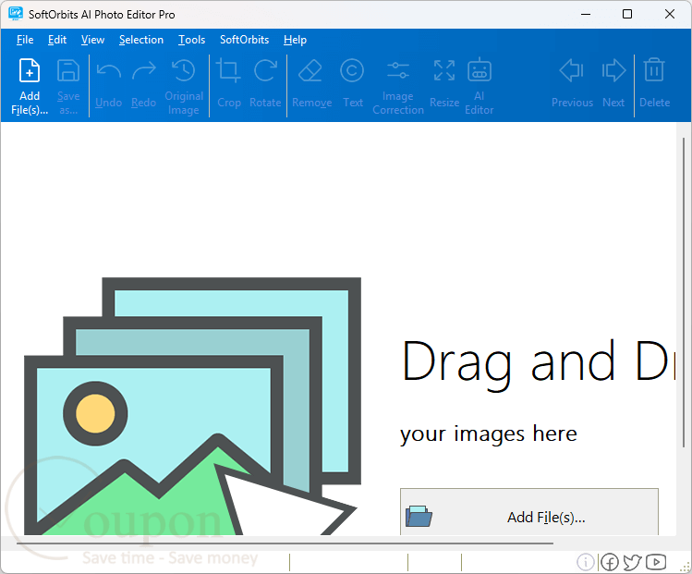Open the Facebook icon in status bar
Image resolution: width=692 pixels, height=574 pixels.
click(610, 562)
